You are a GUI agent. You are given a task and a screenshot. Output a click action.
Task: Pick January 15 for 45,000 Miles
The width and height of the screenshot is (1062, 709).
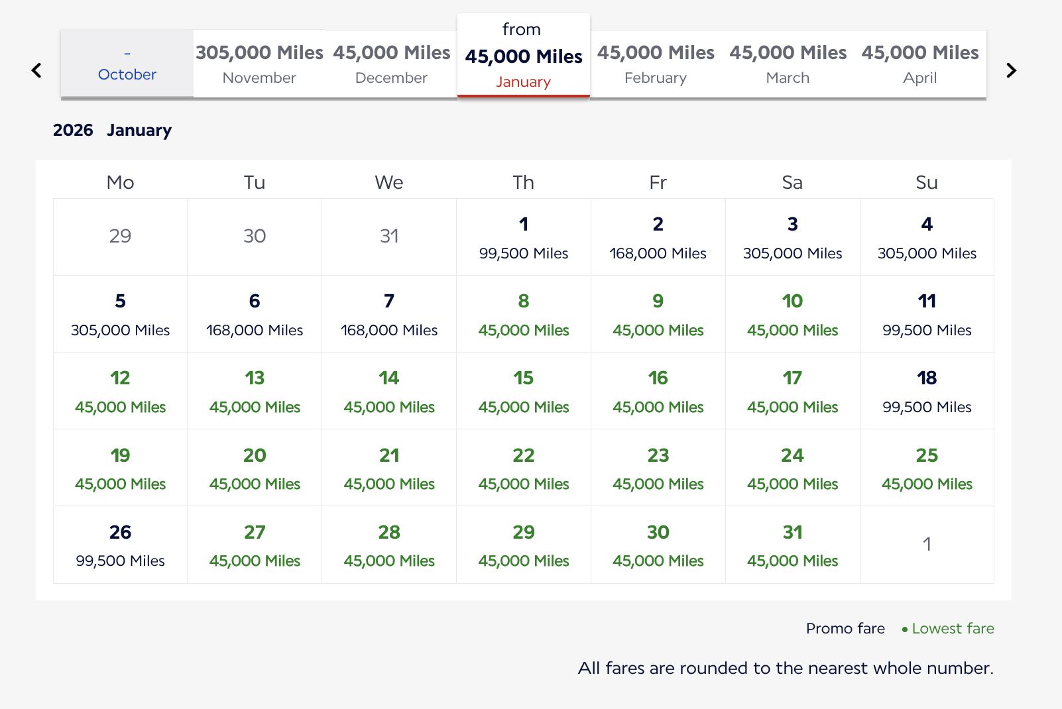coord(524,391)
